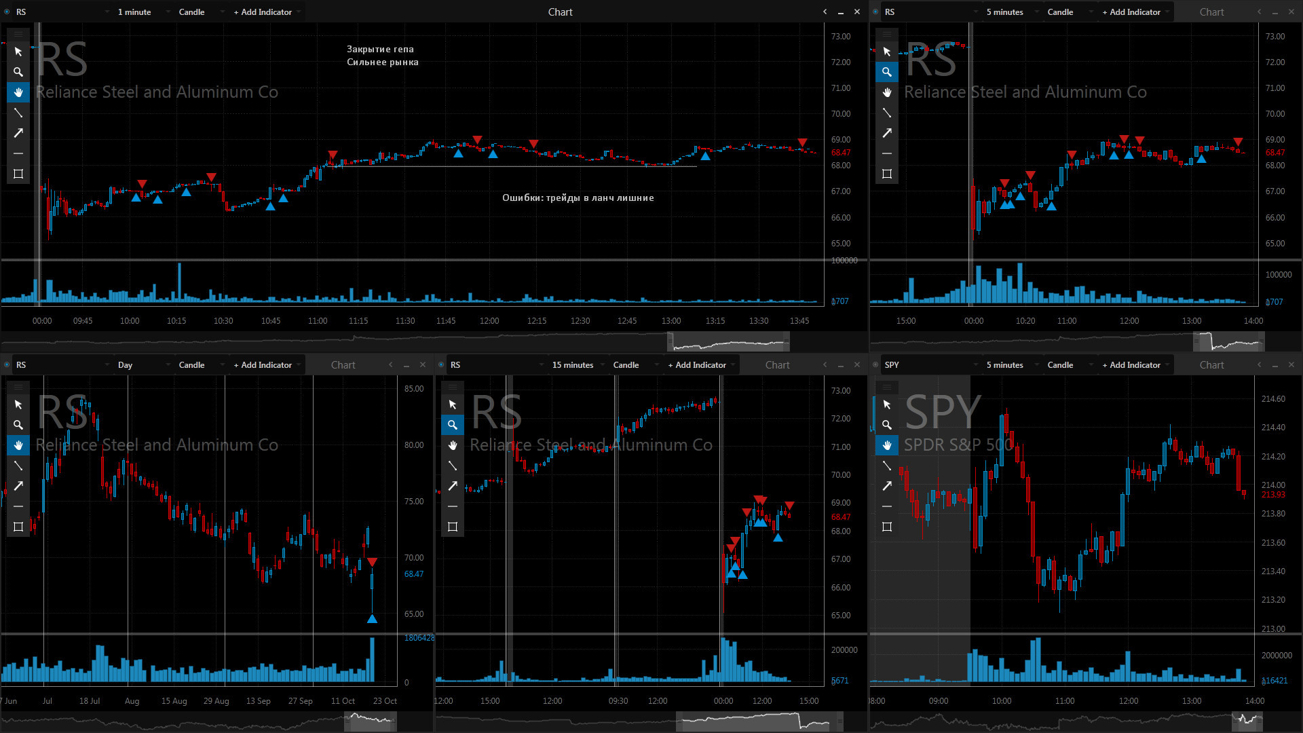
Task: Click Chart title tab of RS Day panel
Action: [x=343, y=364]
